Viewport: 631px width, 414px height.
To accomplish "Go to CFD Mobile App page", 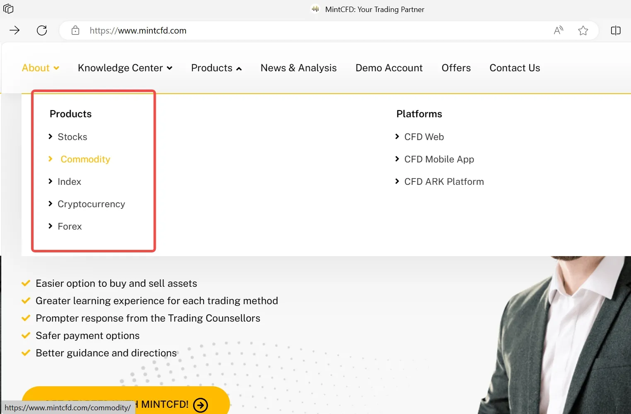I will (x=439, y=159).
